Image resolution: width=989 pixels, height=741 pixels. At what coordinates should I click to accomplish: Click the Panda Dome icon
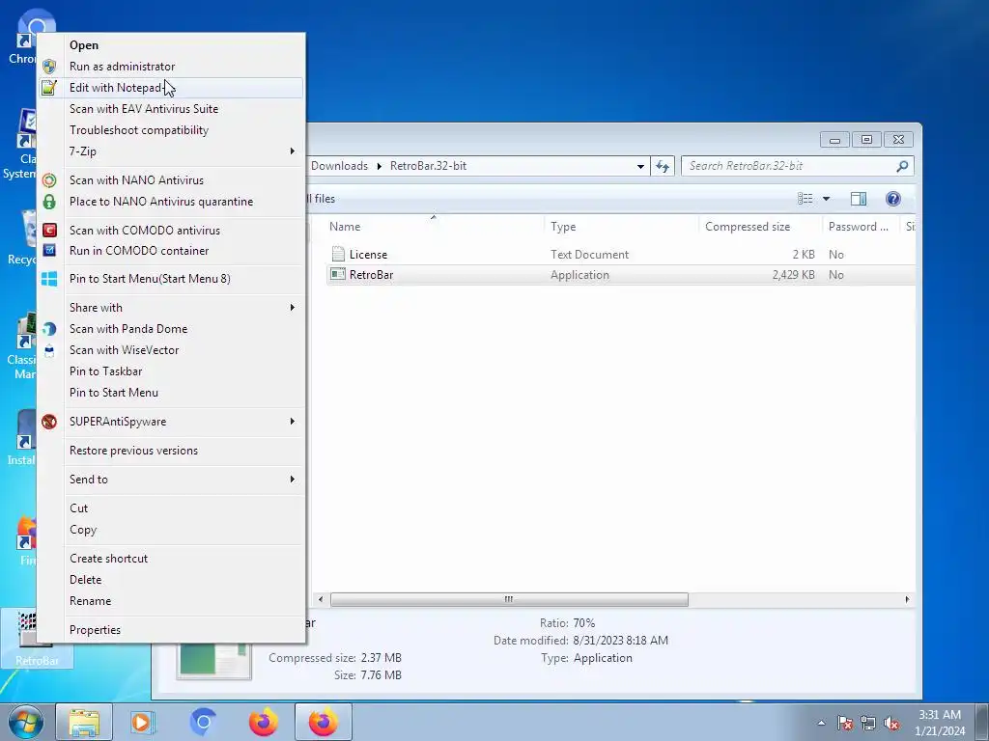(49, 329)
